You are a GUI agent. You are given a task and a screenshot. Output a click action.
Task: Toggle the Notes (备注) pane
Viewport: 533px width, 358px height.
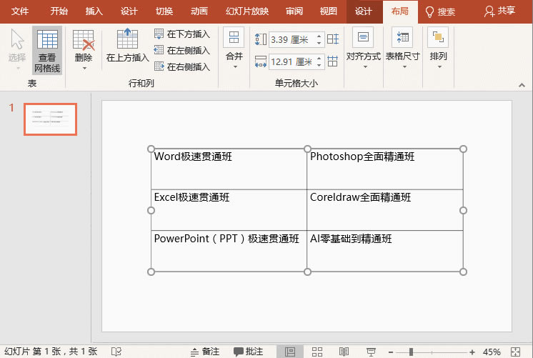tap(205, 352)
